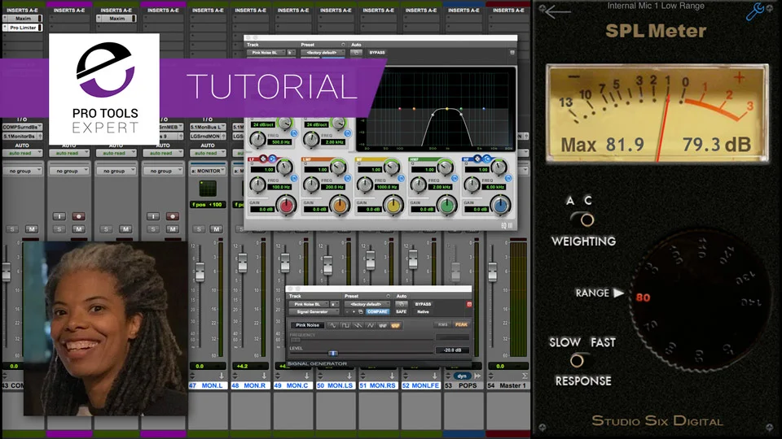Click the Signal Generator LEVEL slider handle
Viewport: 782px width, 439px height.
tap(332, 352)
